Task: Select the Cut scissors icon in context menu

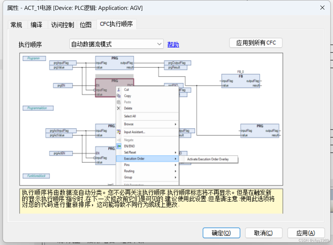Action: [119, 89]
